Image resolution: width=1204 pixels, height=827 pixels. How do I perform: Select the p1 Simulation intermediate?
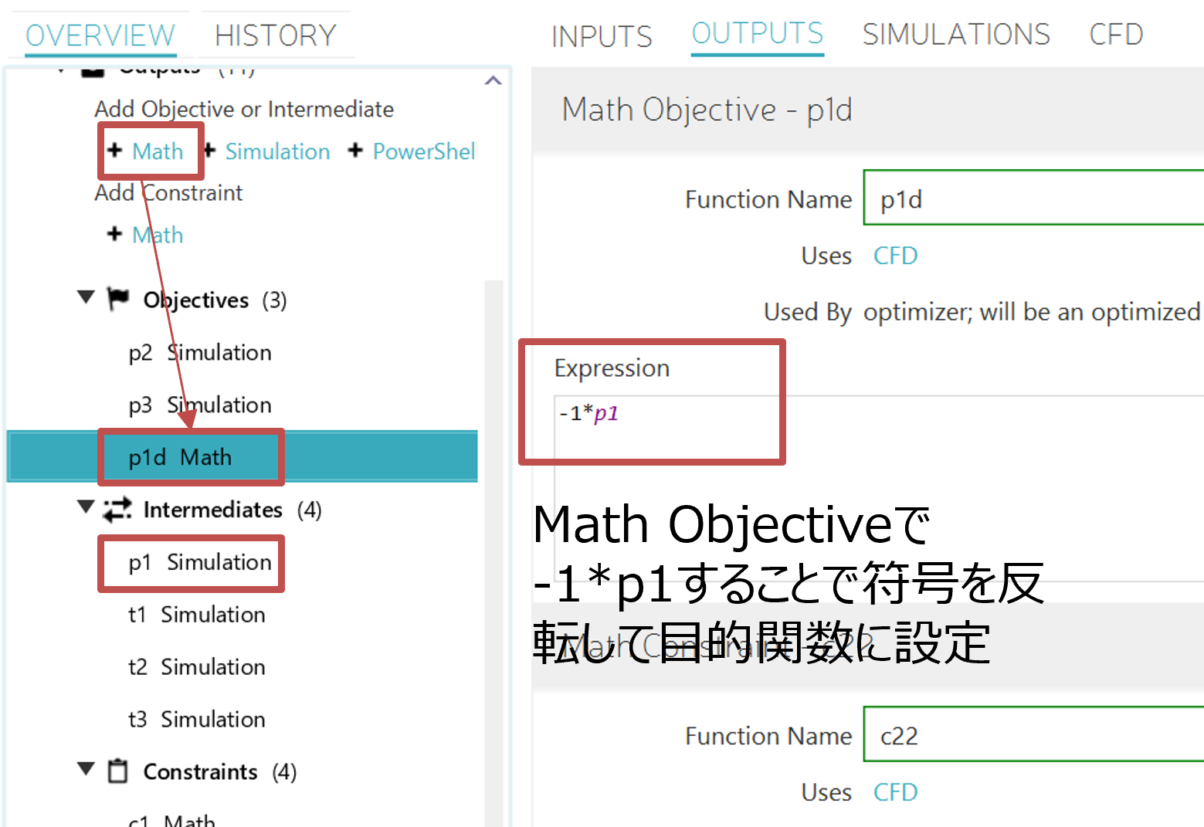(x=199, y=562)
